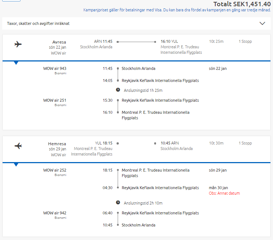Image resolution: width=273 pixels, height=240 pixels.
Task: Click the WOW air 252 flight label
Action: (55, 170)
